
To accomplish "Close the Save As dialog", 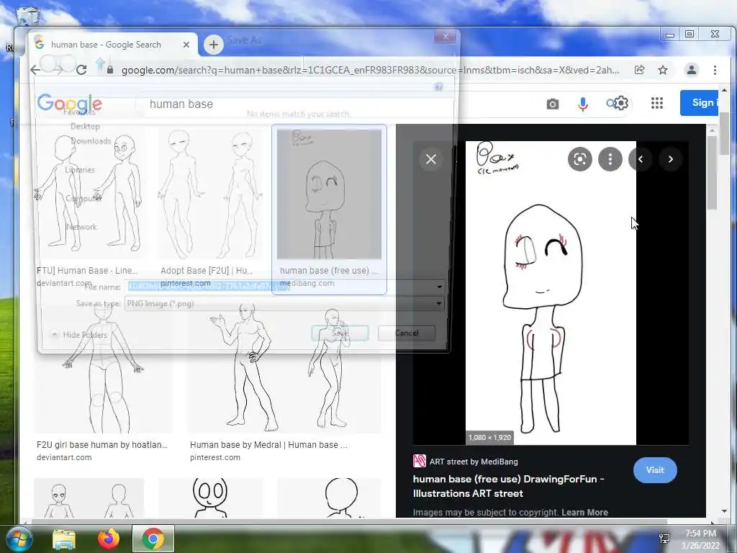I will coord(445,36).
